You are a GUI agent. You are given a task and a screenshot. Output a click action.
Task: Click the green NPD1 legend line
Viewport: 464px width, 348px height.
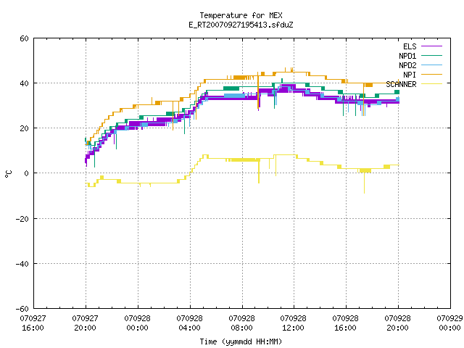431,56
